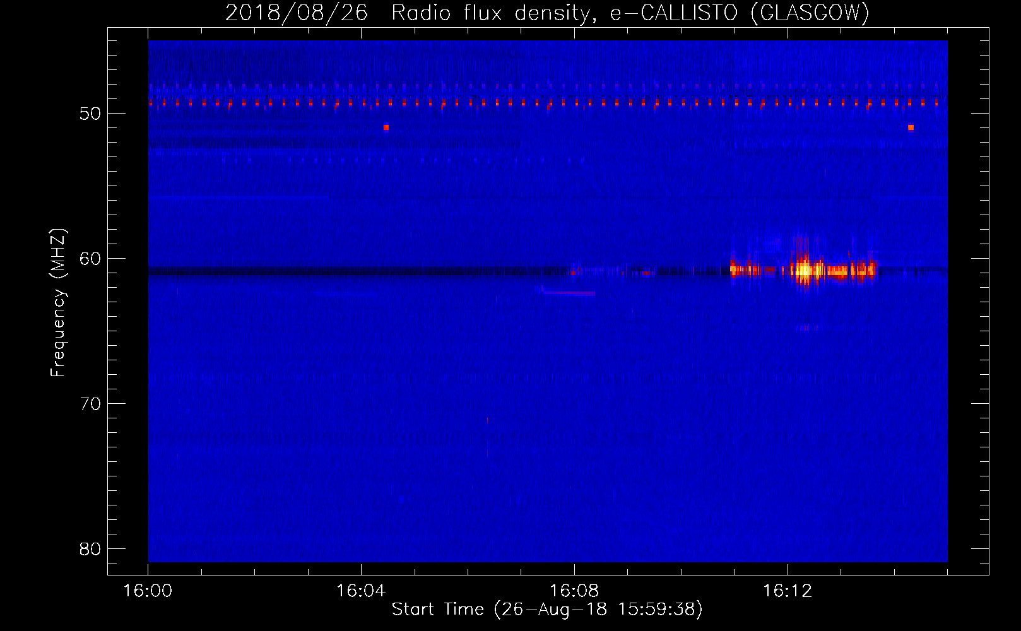1021x631 pixels.
Task: Click the short purple streak near 16:08 at 62 MHz
Action: click(569, 293)
